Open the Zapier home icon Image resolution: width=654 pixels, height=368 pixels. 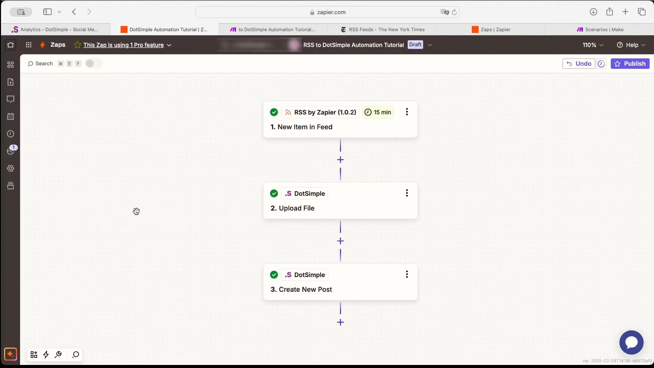[11, 45]
